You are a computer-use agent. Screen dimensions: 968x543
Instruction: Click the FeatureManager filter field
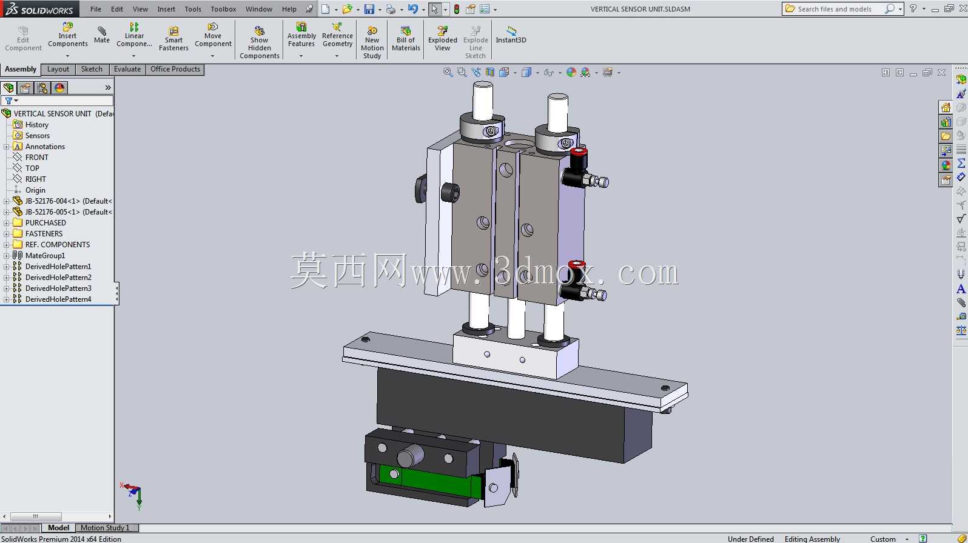pos(58,101)
